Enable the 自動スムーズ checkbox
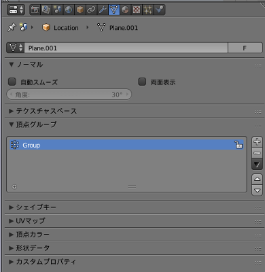 (12, 82)
